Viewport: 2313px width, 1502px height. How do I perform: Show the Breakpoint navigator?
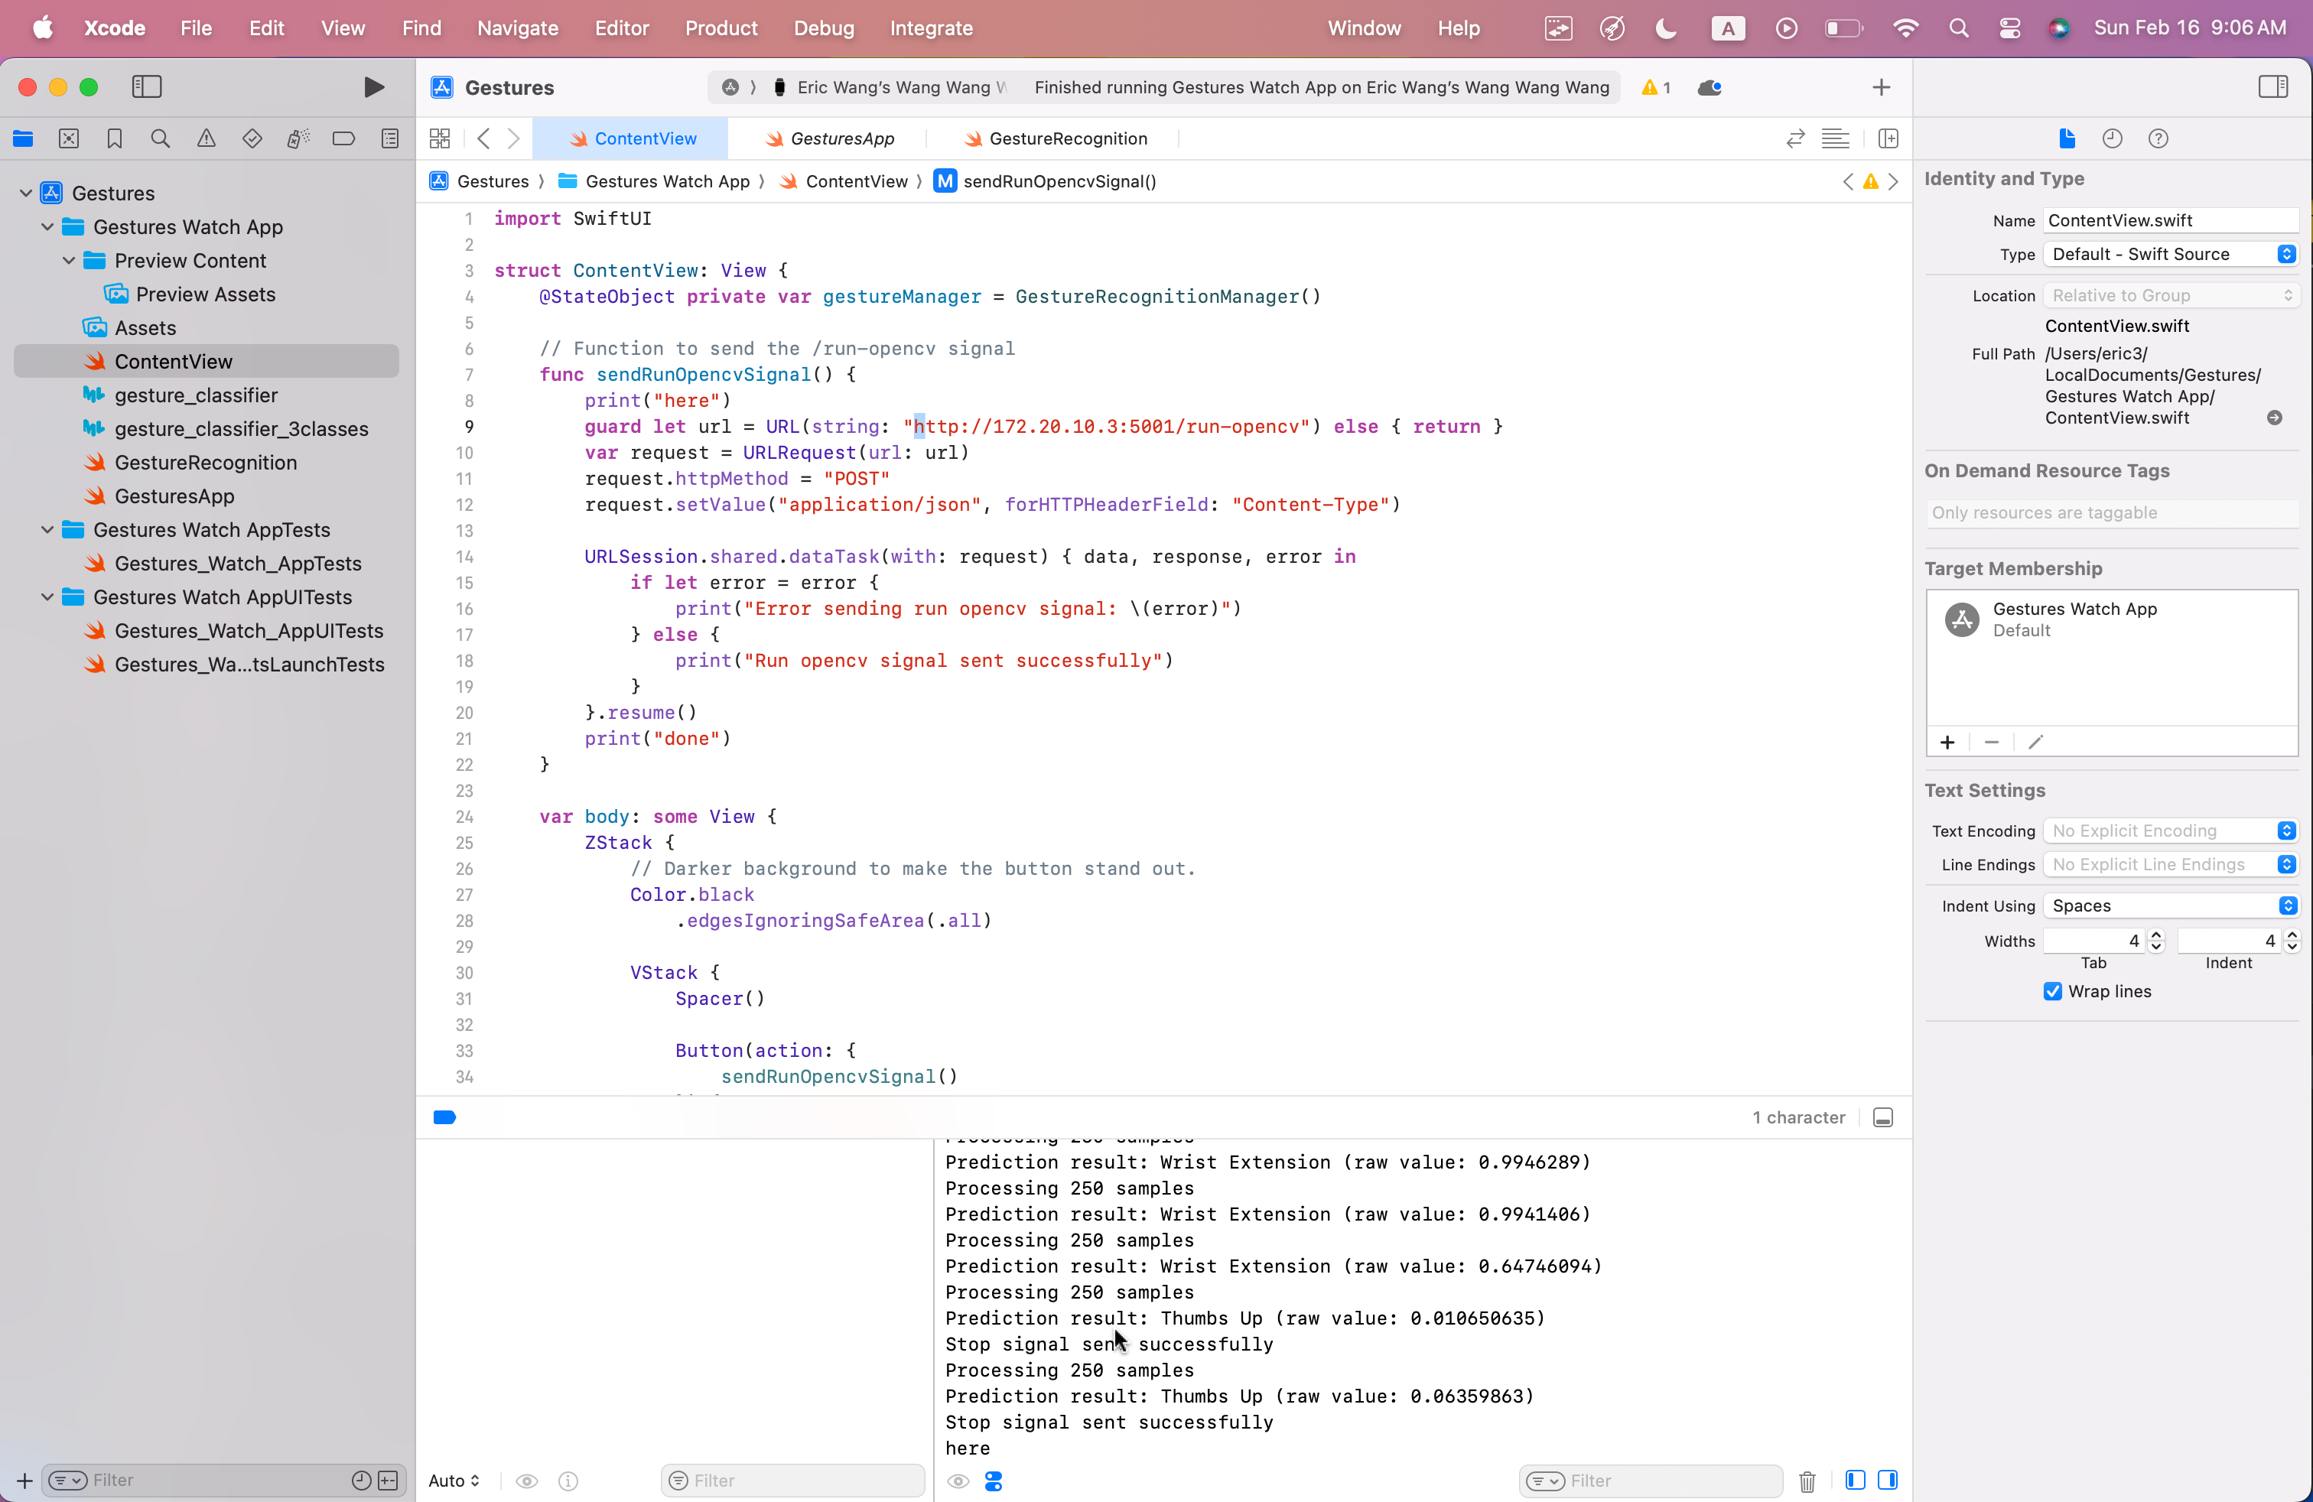(343, 139)
